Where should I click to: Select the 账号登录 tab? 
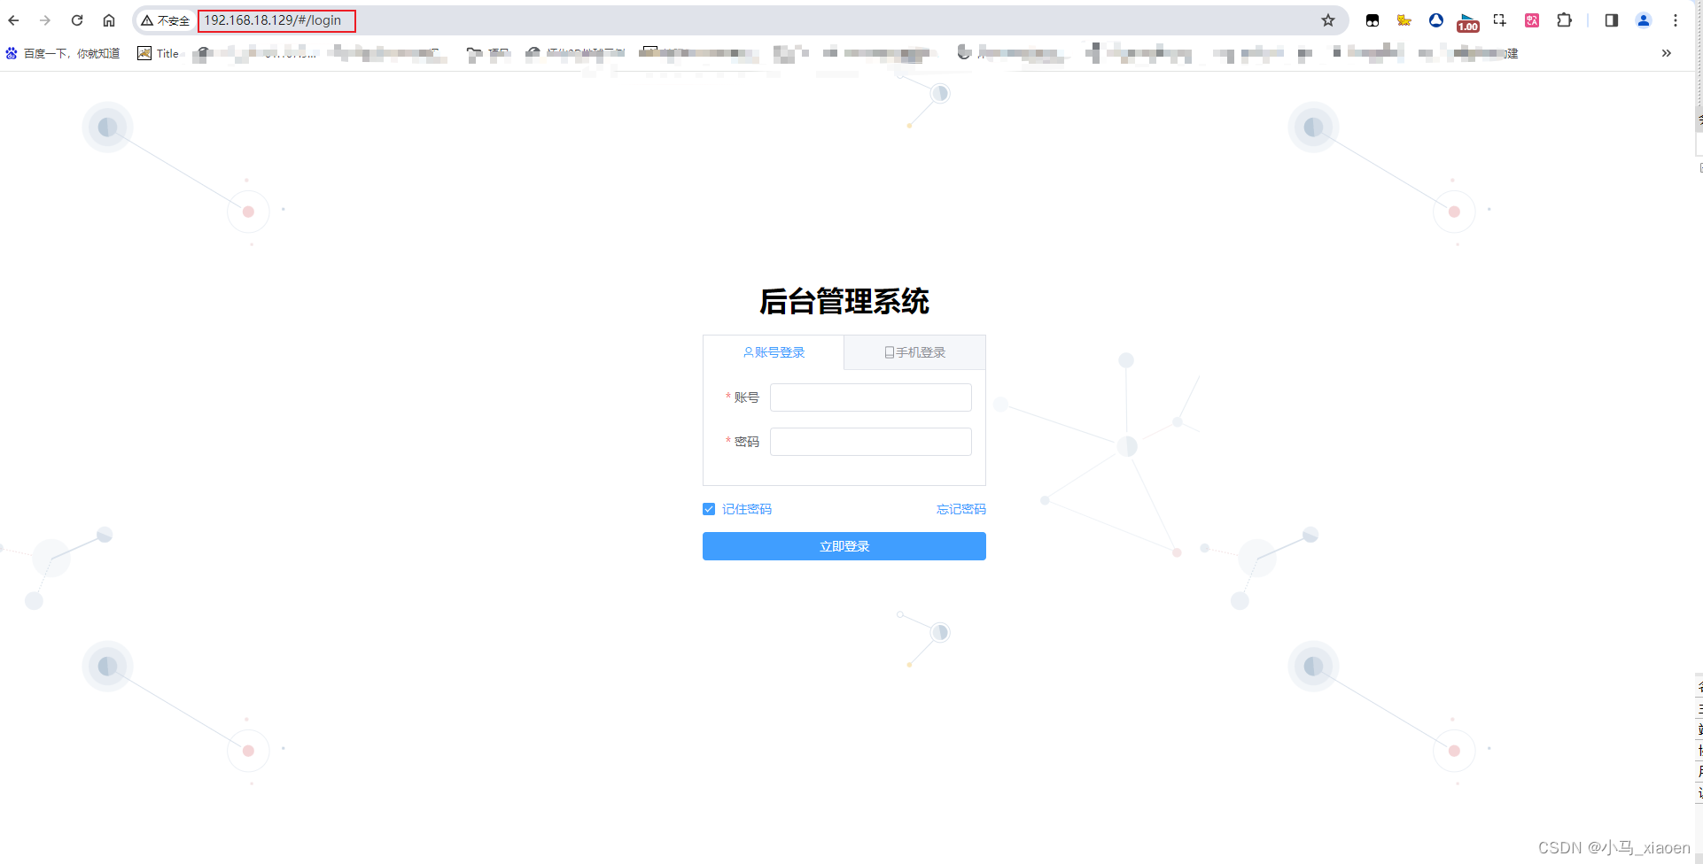tap(774, 351)
